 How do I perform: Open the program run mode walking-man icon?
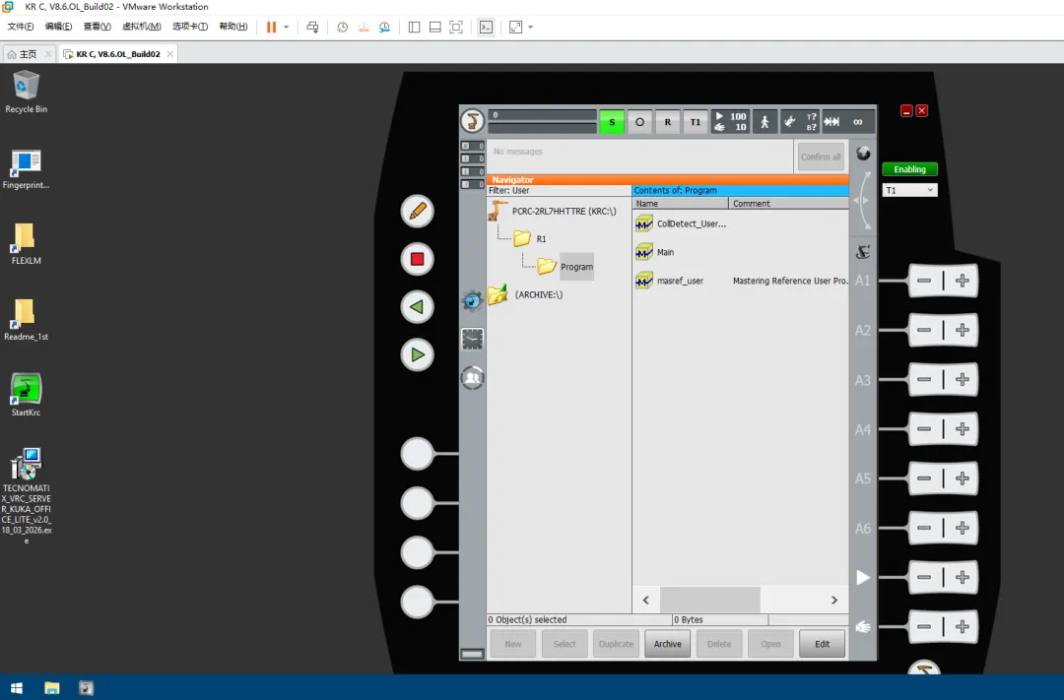click(x=765, y=122)
